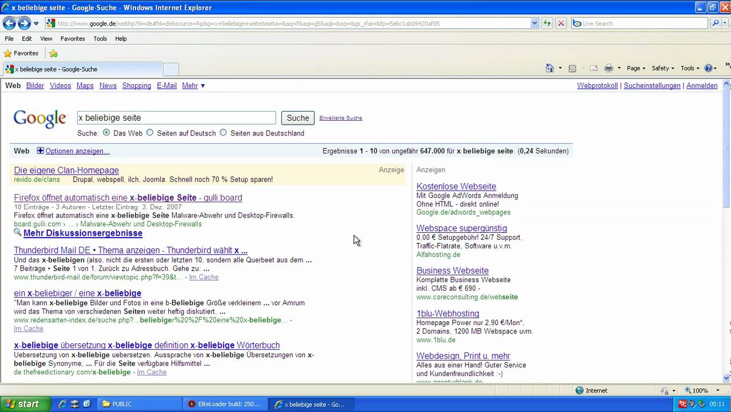
Task: Open '1blu-Webhosting' ad link
Action: [448, 313]
